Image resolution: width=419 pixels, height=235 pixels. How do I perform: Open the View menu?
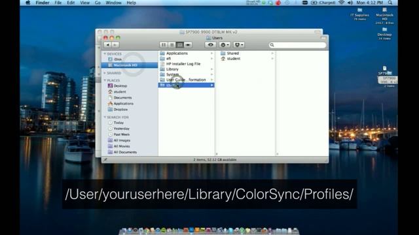(84, 3)
